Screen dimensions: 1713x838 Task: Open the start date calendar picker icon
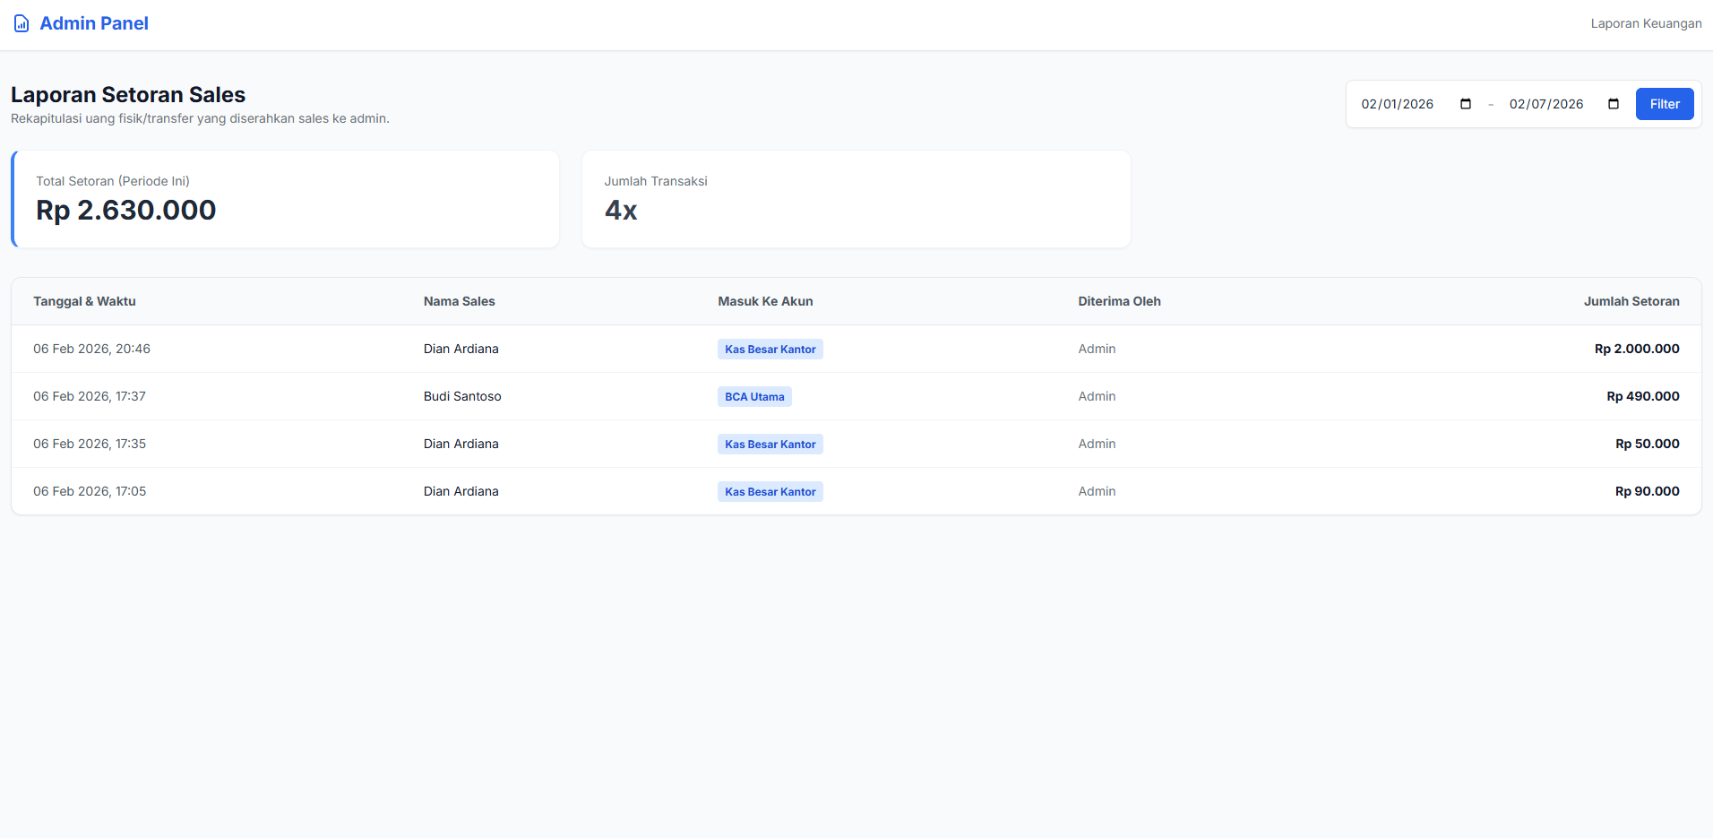pos(1466,104)
